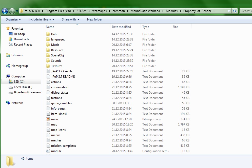Select the Textures folder icon

click(48, 66)
